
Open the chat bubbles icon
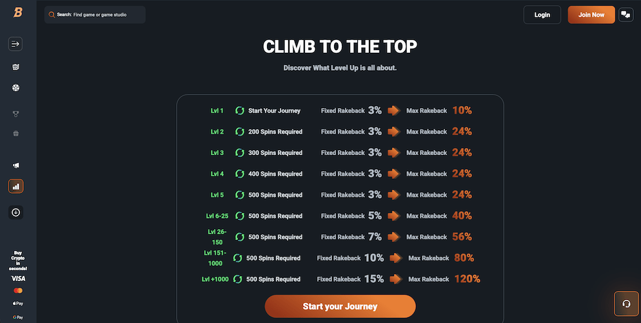pos(625,15)
